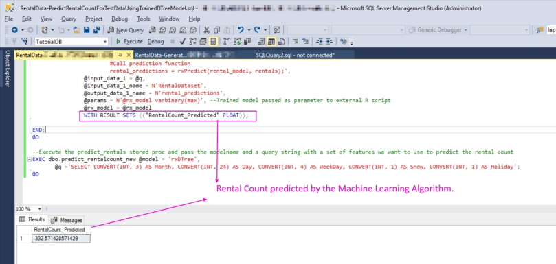Open the Query Options dialog icon

(x=203, y=41)
